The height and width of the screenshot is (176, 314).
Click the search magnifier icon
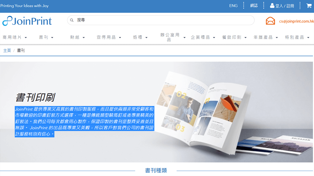[x=72, y=20]
